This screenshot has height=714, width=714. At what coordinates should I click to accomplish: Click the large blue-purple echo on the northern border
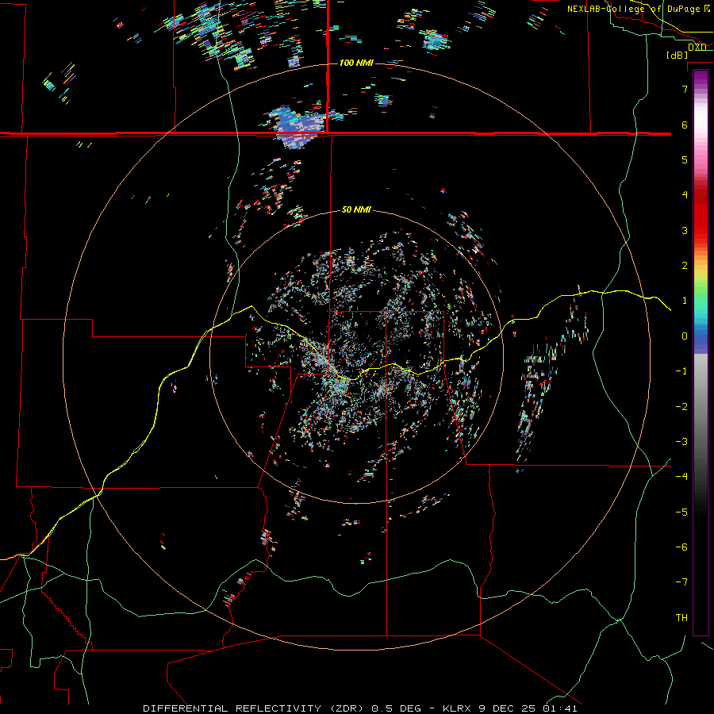(x=298, y=128)
